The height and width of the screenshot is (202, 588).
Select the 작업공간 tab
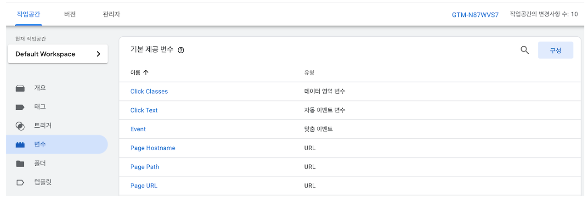pyautogui.click(x=28, y=14)
